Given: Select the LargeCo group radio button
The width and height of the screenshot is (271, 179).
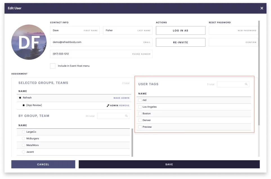Looking at the screenshot, I should pos(24,132).
